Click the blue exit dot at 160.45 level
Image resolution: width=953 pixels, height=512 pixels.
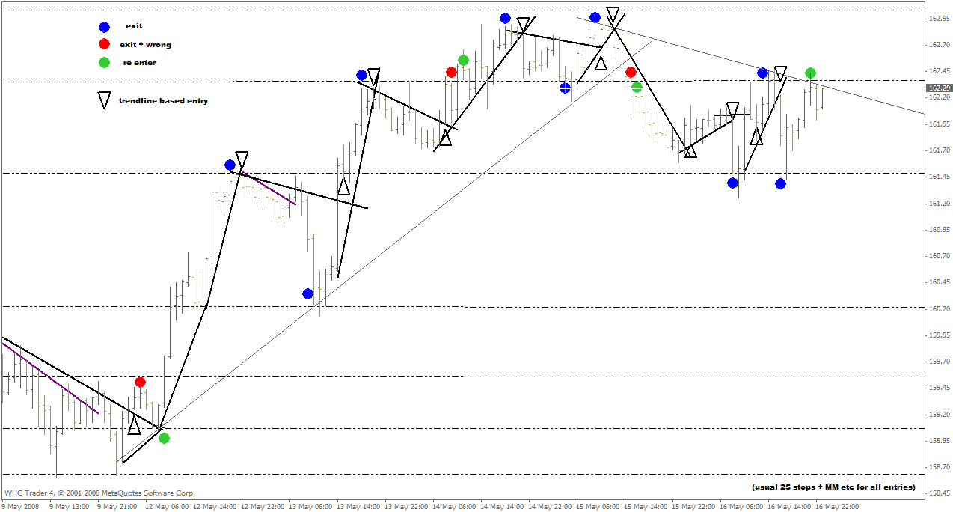click(x=307, y=293)
